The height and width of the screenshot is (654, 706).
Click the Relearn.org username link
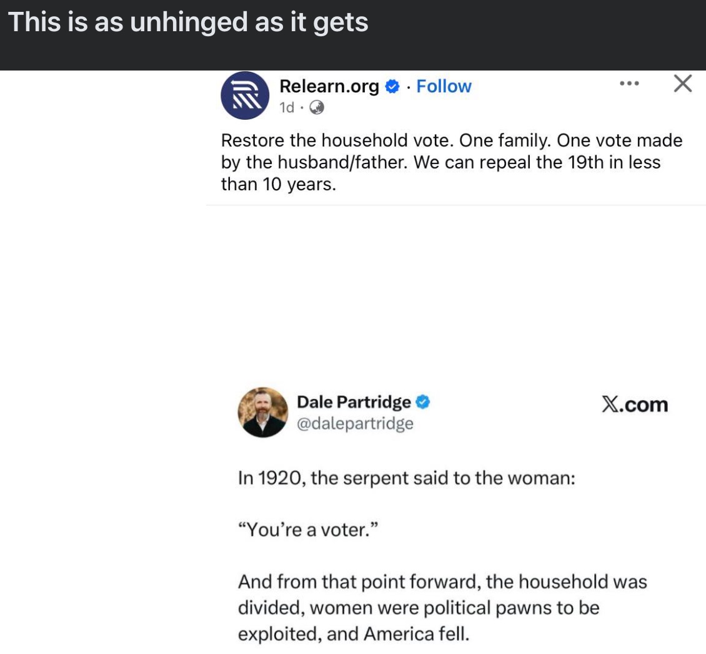pyautogui.click(x=329, y=86)
